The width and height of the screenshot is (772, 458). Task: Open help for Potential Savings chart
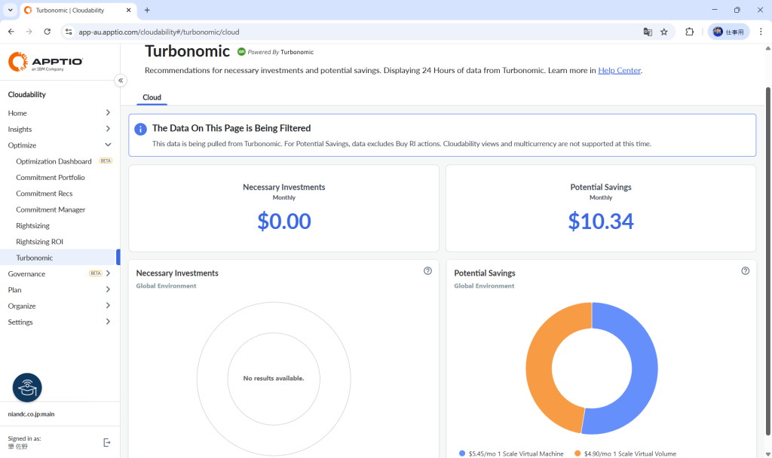[x=746, y=271]
